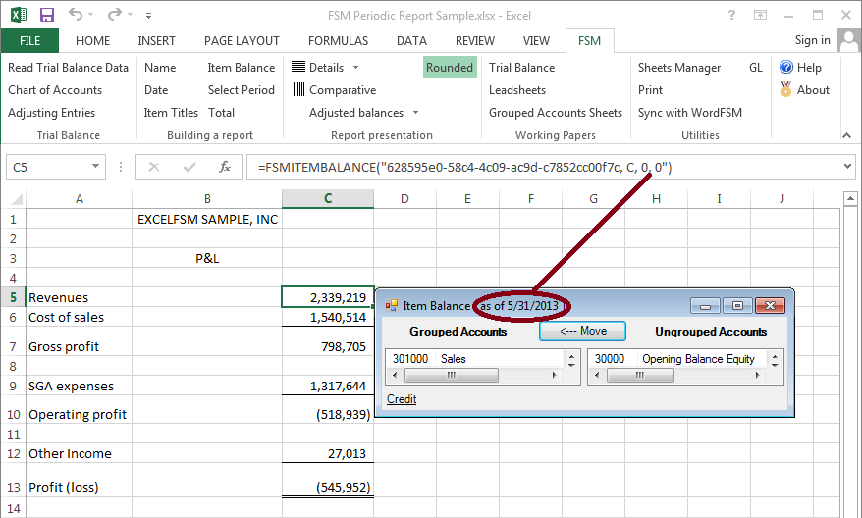Viewport: 862px width, 518px height.
Task: Click the Help icon in FSM ribbon
Action: (x=786, y=67)
